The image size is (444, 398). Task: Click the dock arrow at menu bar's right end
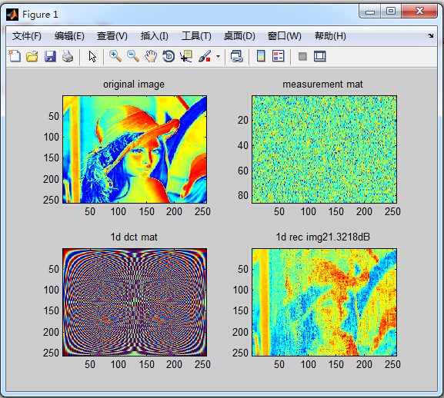tap(431, 35)
